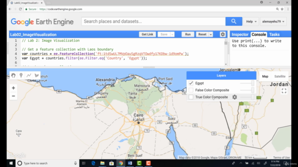Image resolution: width=298 pixels, height=167 pixels.
Task: Switch to Chrome on the taskbar
Action: click(x=121, y=163)
